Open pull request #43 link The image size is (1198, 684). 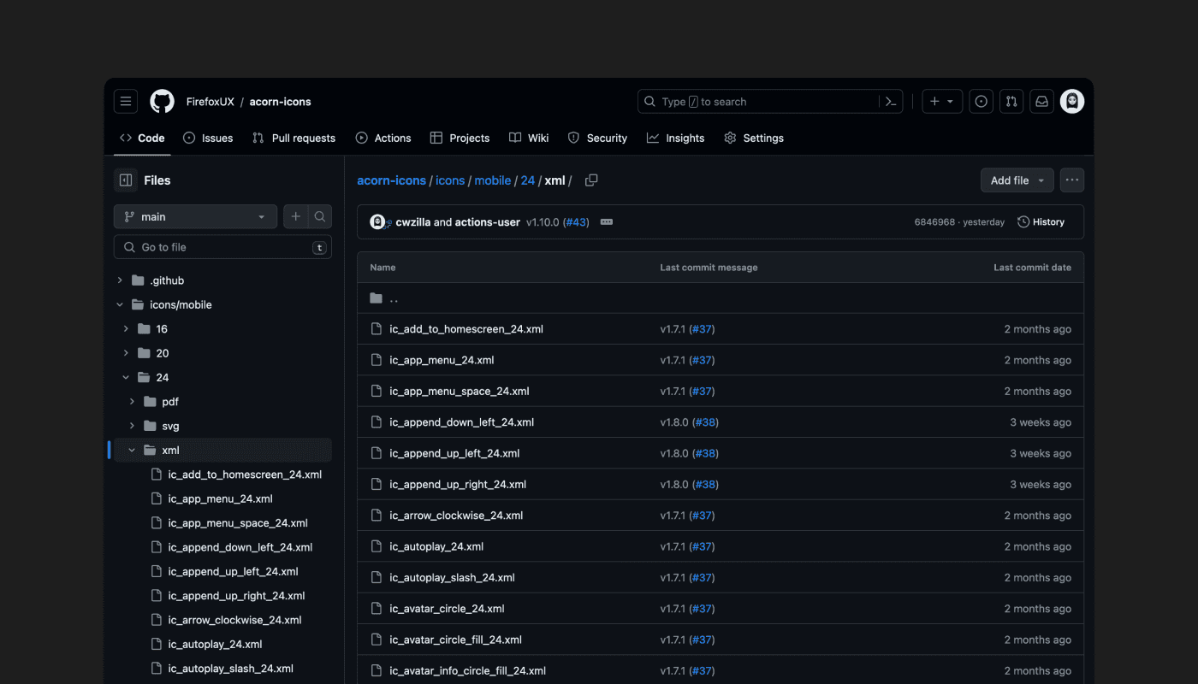coord(576,222)
